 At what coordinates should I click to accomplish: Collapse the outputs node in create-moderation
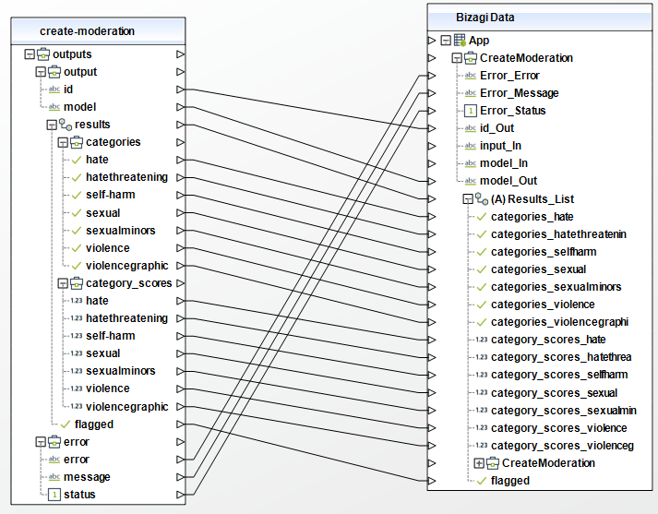click(30, 54)
